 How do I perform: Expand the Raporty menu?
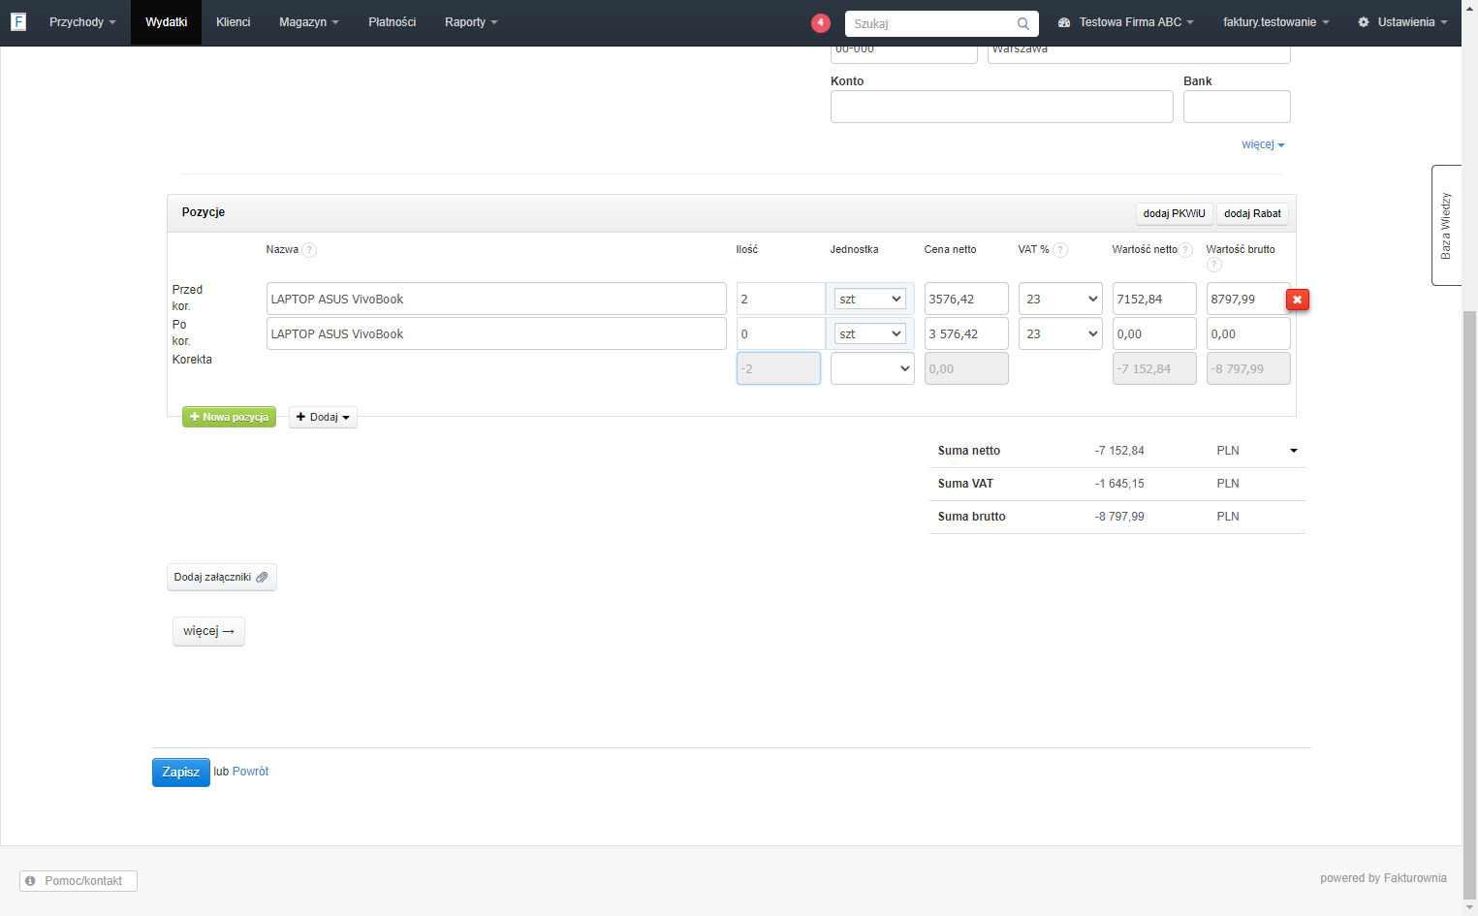[471, 22]
